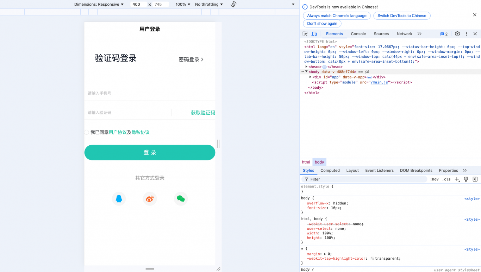Screen dimensions: 481x272
Task: Click the overflow-x: hidden property
Action: [327, 203]
